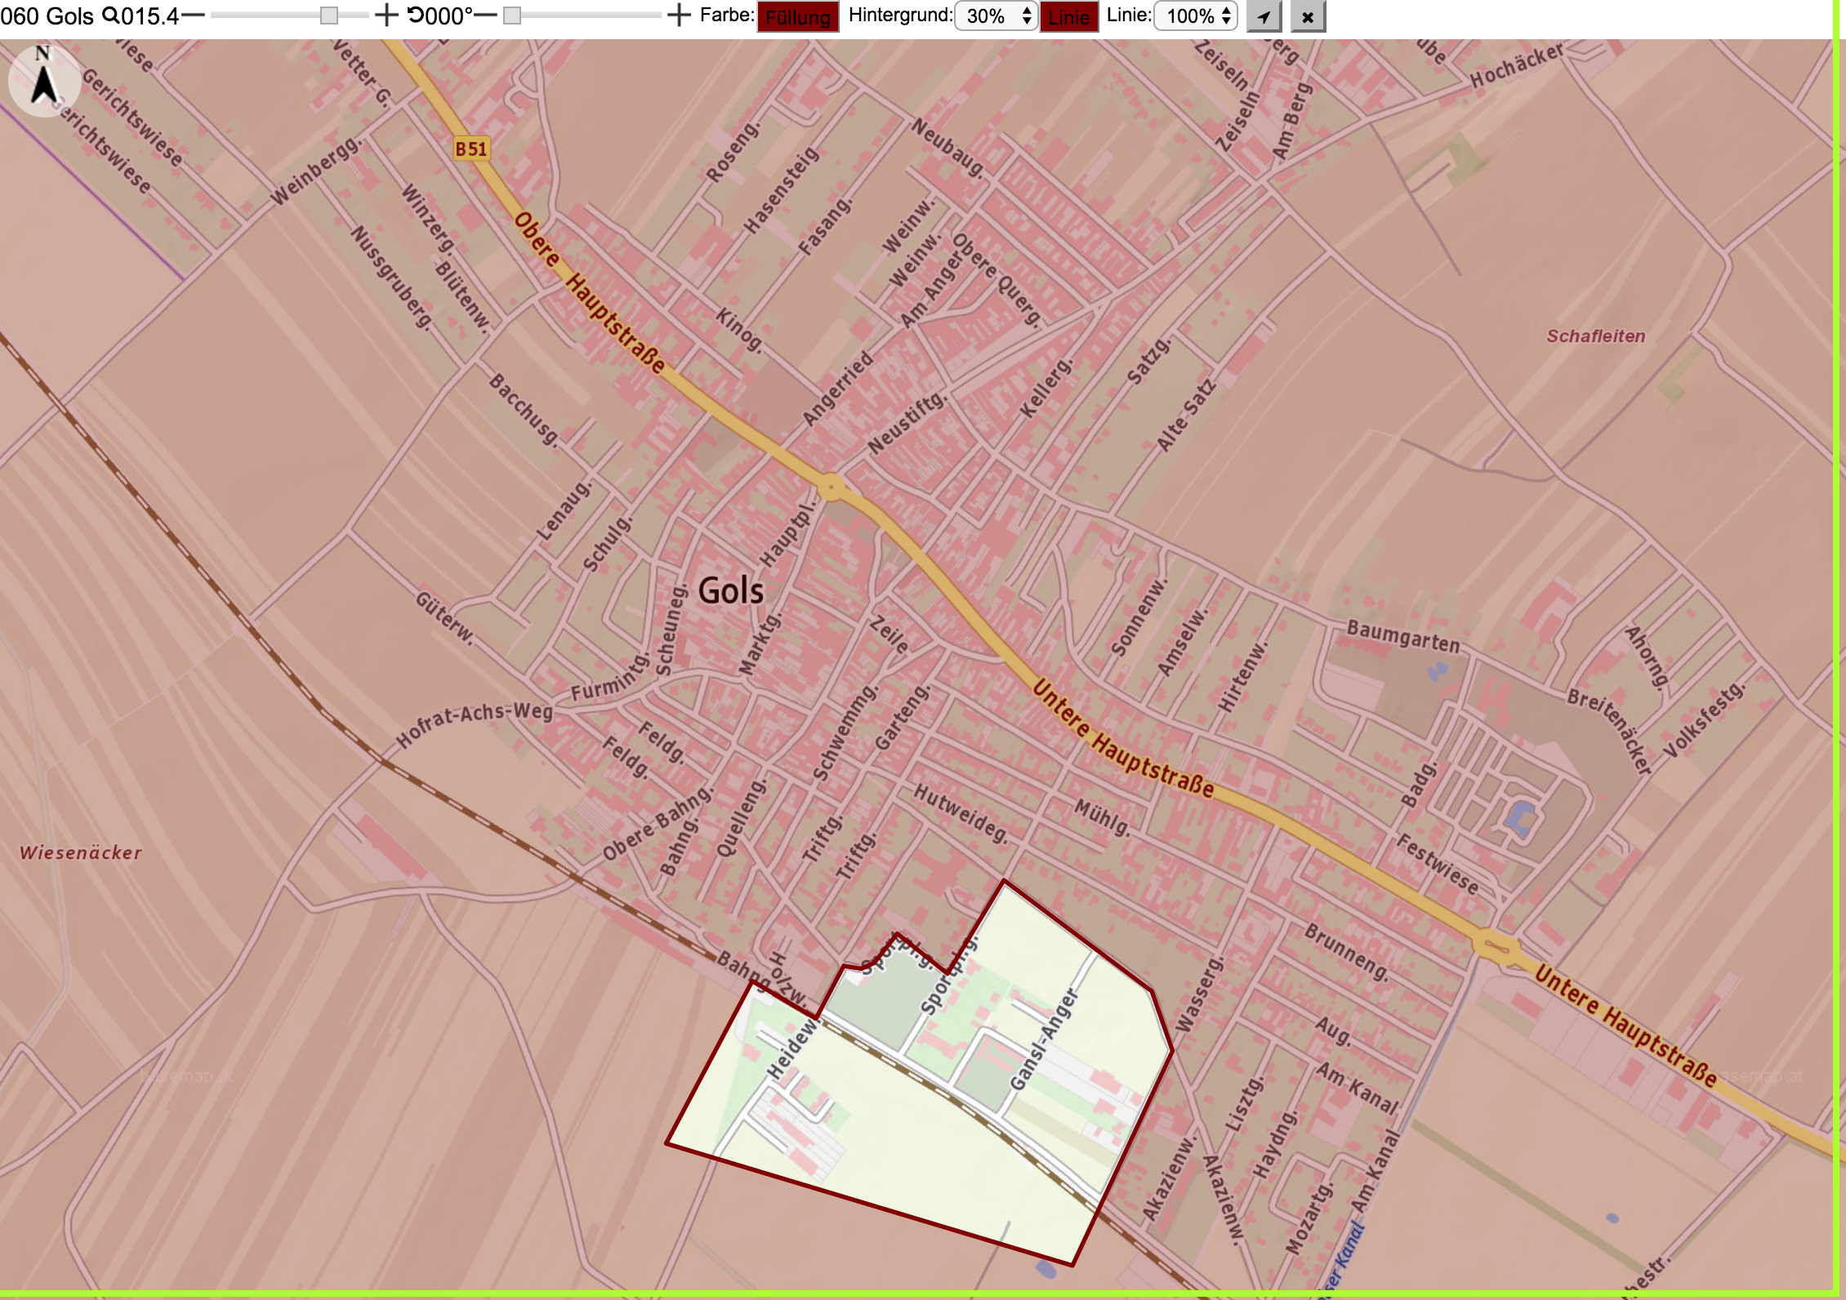Click the location arrow button
The width and height of the screenshot is (1846, 1300).
click(1264, 16)
